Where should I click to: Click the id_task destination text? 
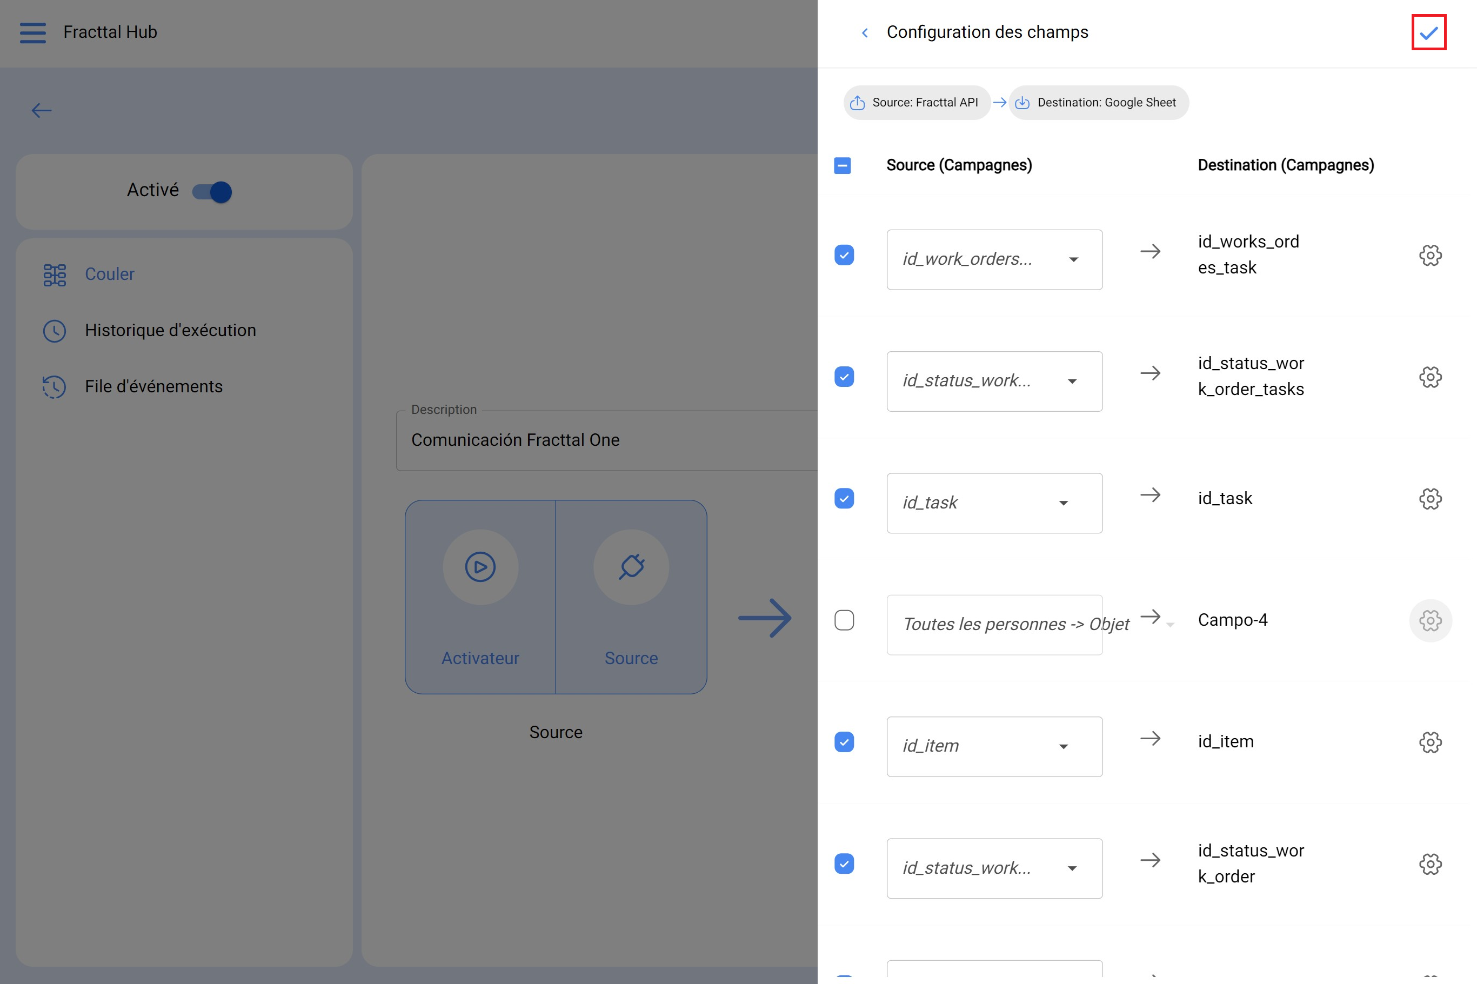1225,498
